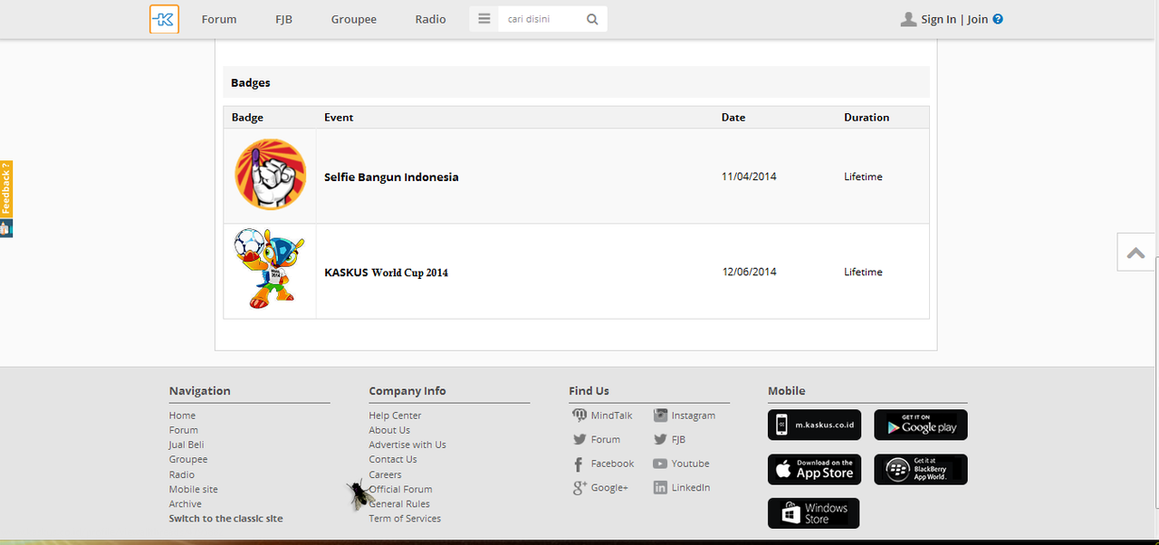Click the Google Play store badge
This screenshot has width=1159, height=545.
921,425
